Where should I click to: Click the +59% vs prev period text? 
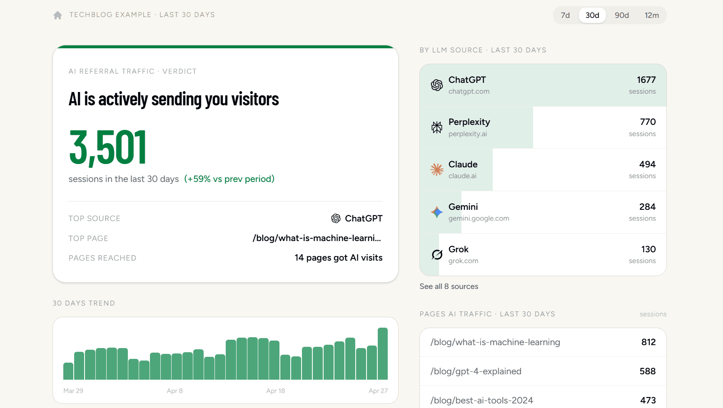click(x=229, y=179)
